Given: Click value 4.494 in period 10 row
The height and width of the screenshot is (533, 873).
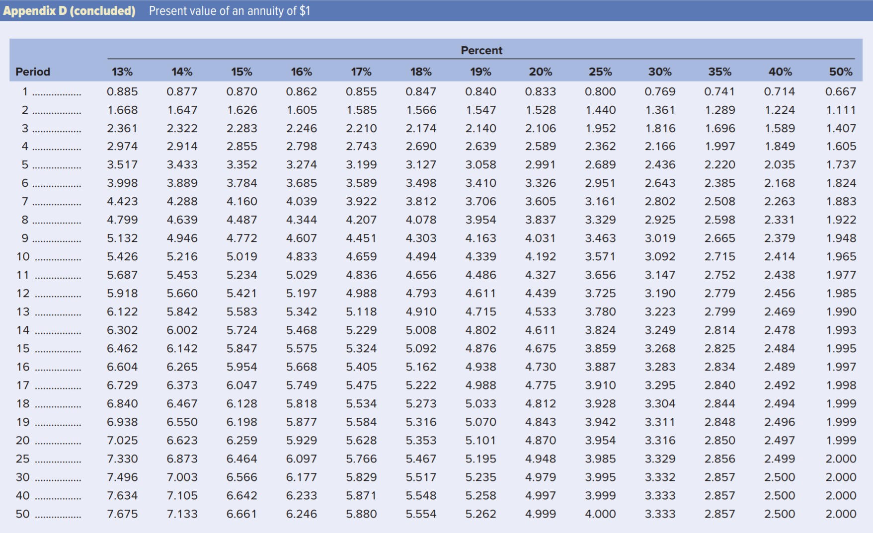Looking at the screenshot, I should pyautogui.click(x=421, y=257).
